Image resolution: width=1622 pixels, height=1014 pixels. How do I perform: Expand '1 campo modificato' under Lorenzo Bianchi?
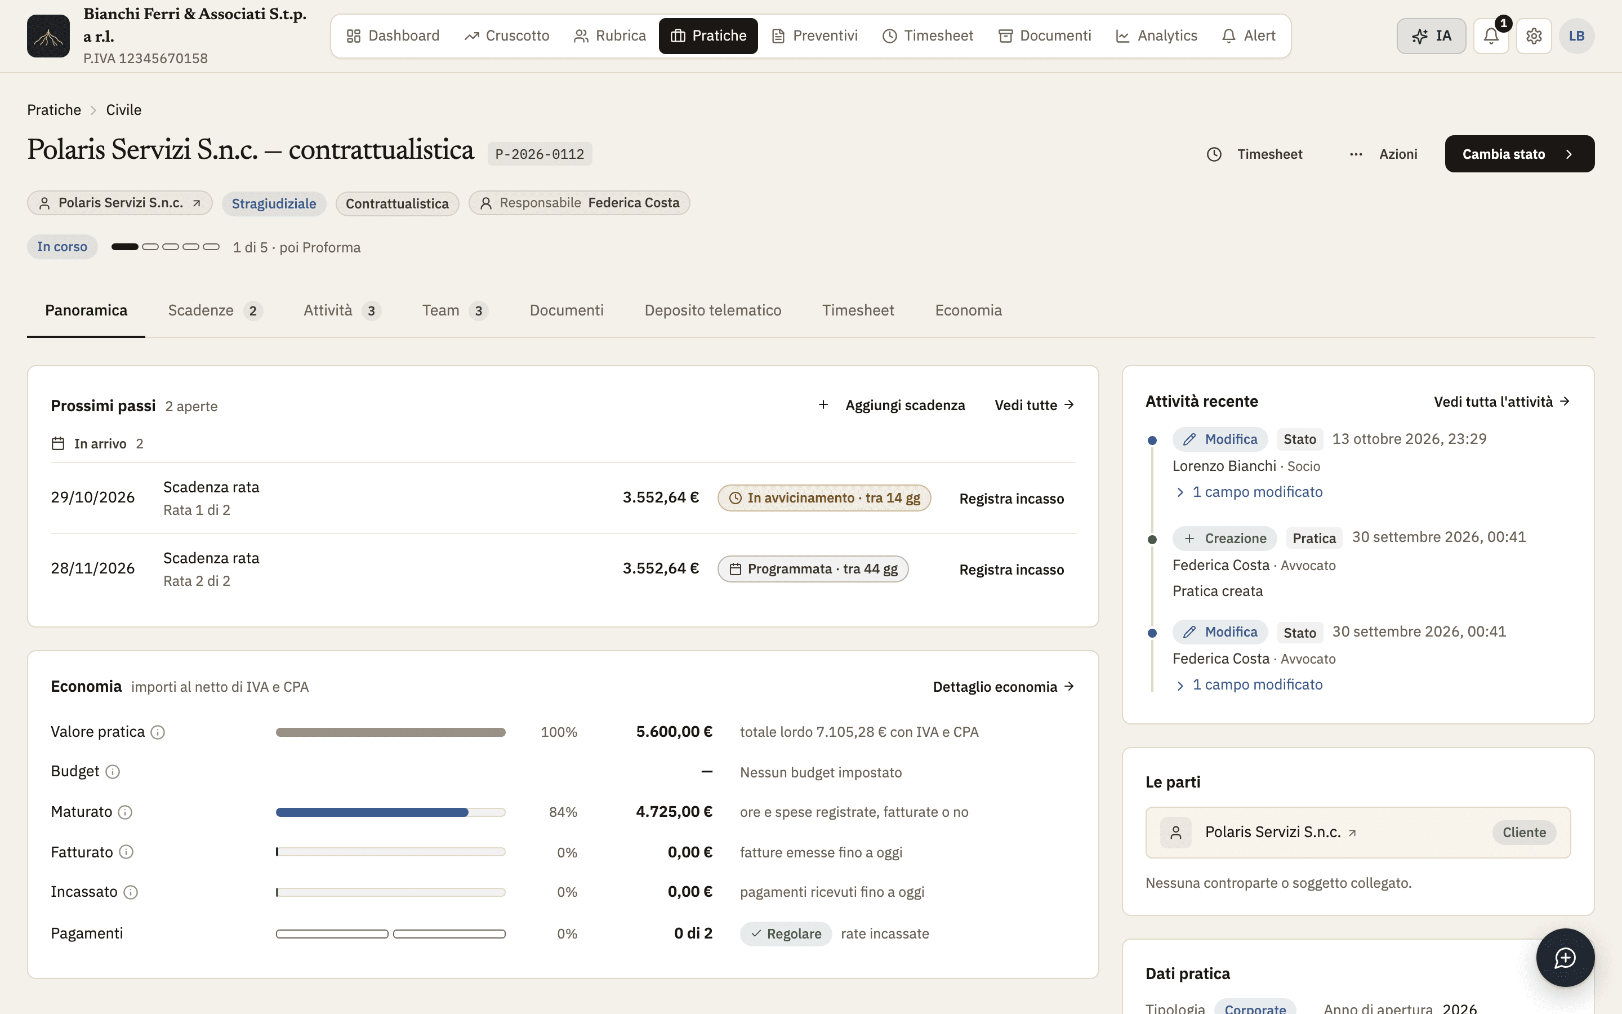pos(1249,492)
